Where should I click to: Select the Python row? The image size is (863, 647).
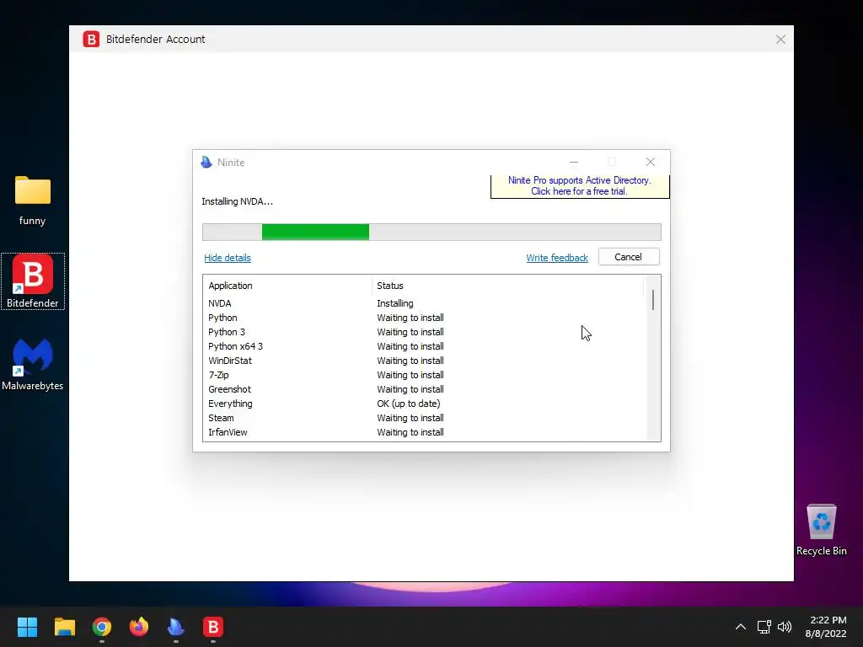[x=423, y=318]
